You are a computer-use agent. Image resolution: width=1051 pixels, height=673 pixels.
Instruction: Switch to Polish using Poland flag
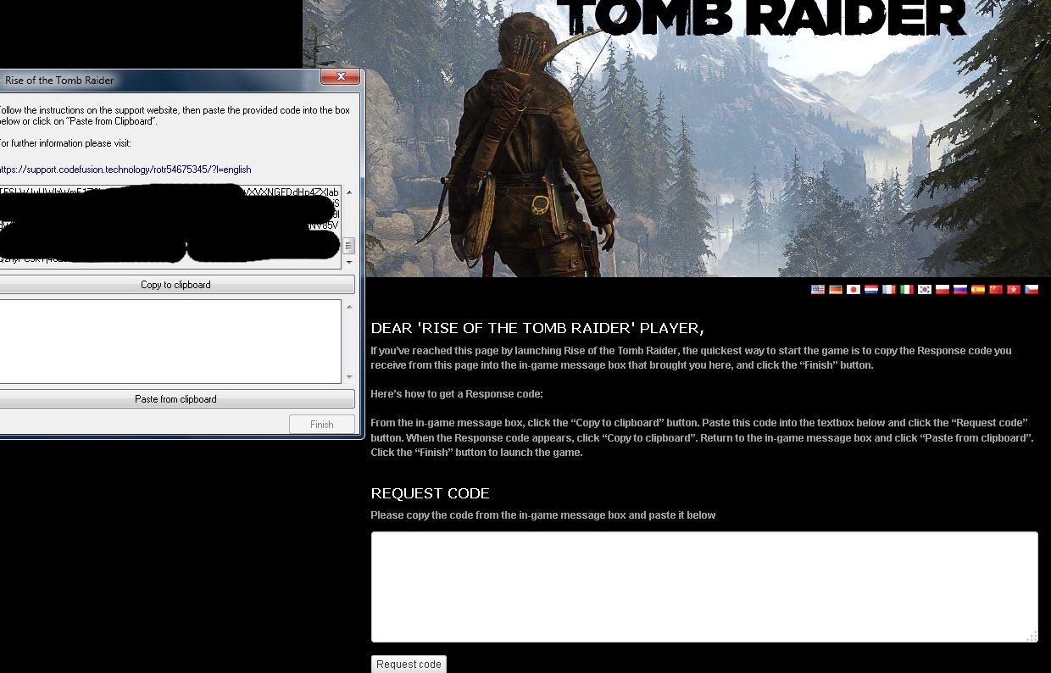coord(943,290)
